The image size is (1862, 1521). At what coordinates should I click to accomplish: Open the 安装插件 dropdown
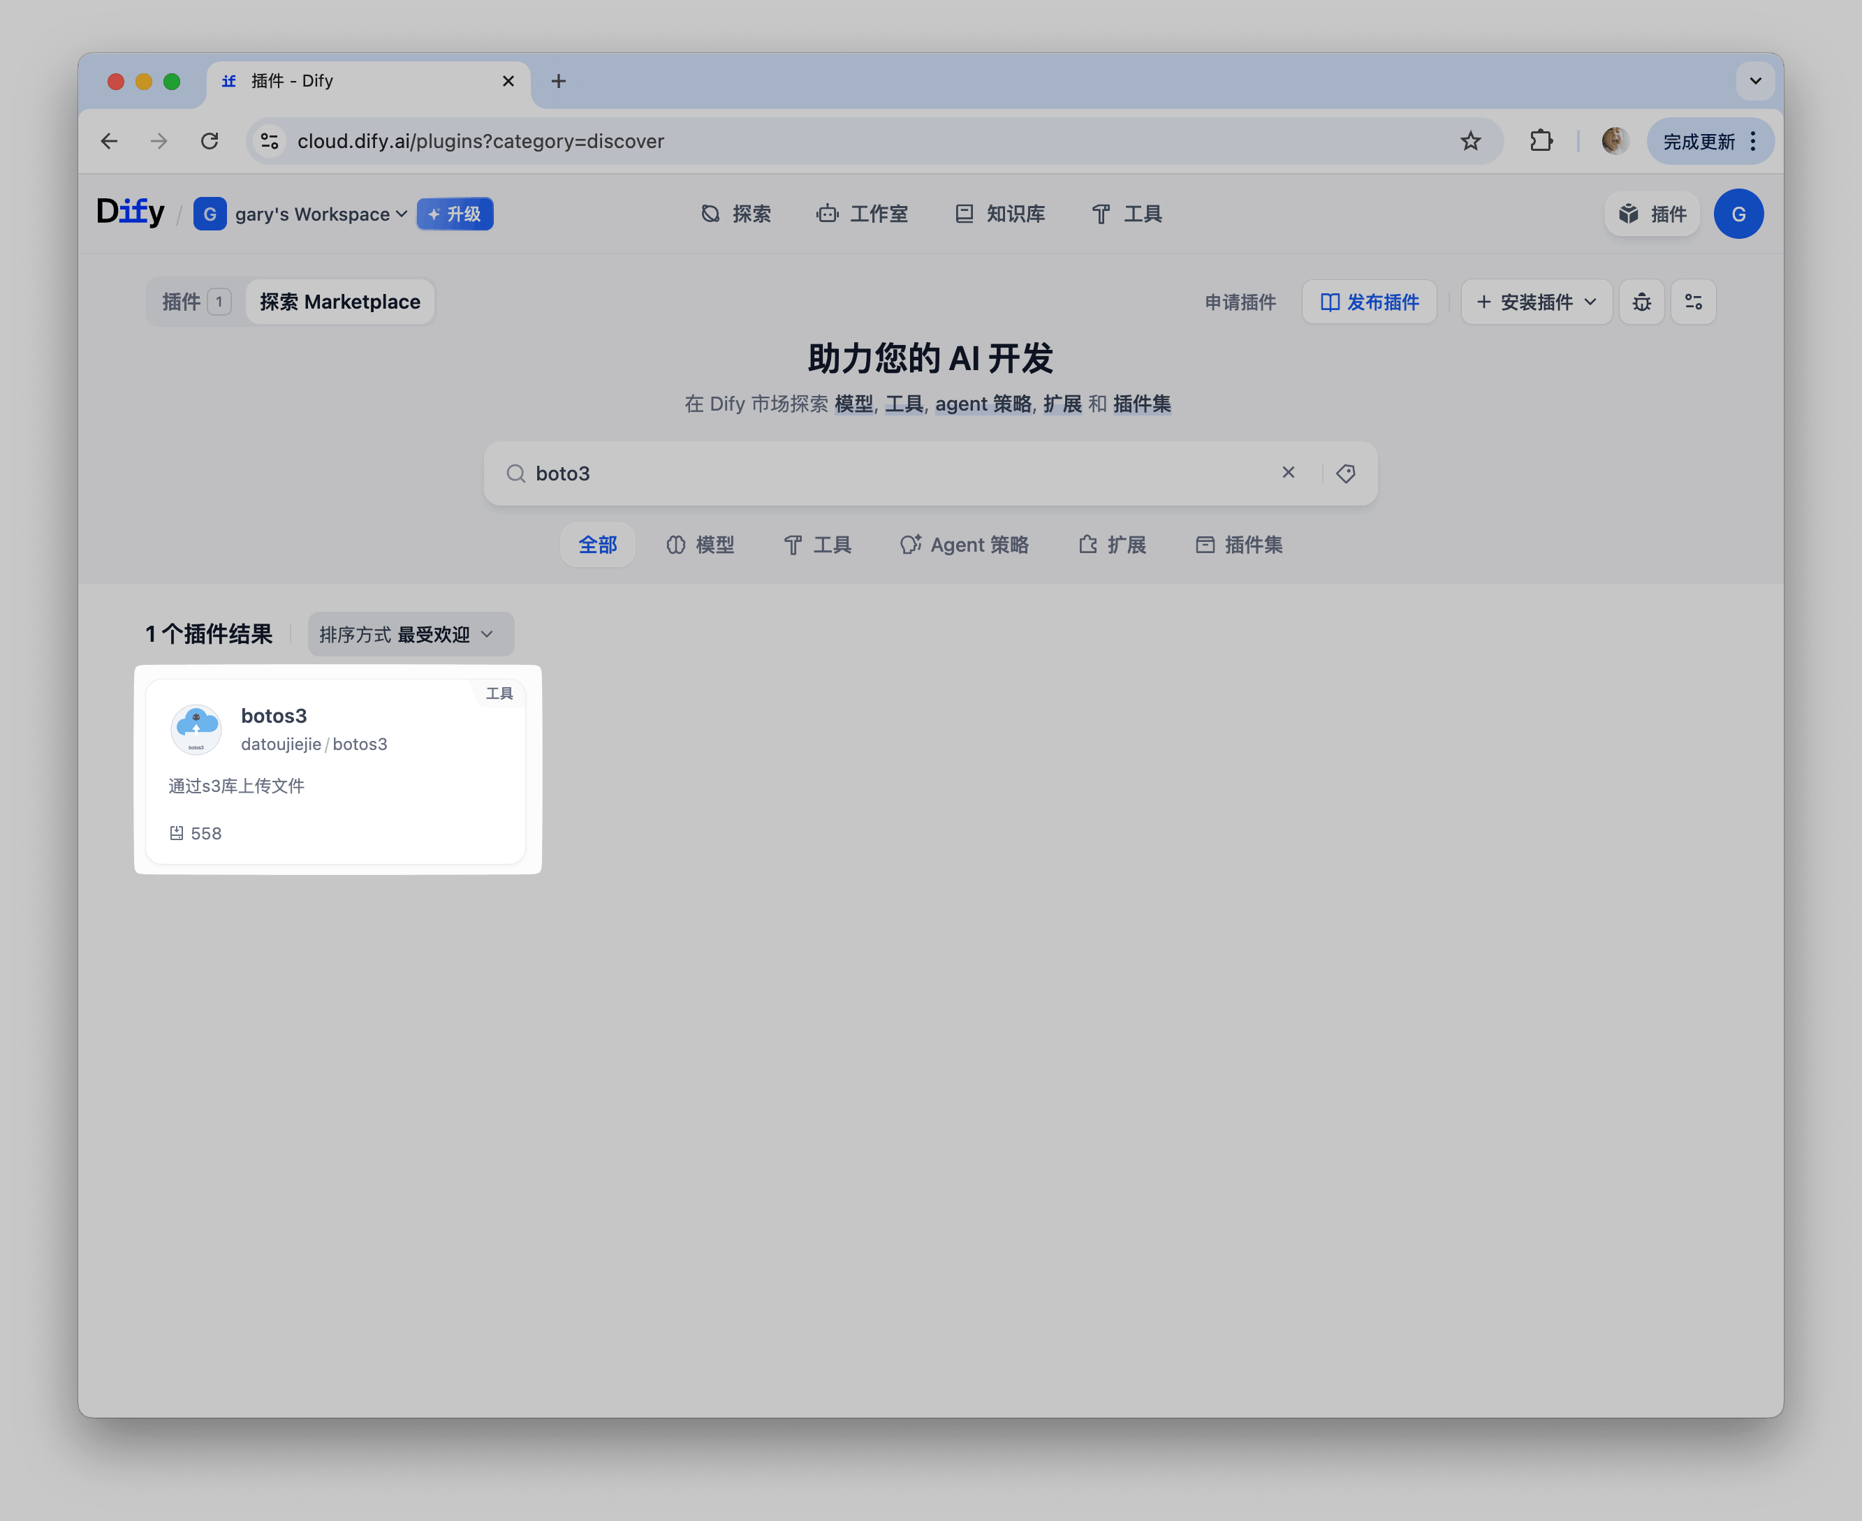coord(1536,302)
